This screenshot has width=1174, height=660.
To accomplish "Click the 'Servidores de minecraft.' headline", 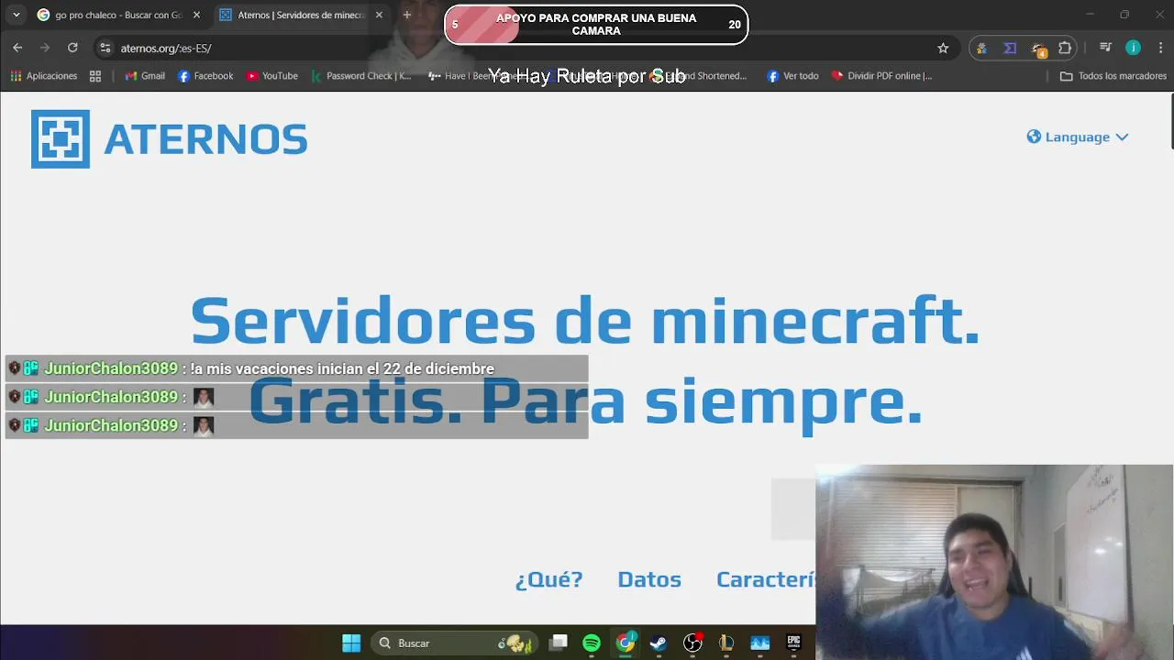I will click(x=585, y=321).
